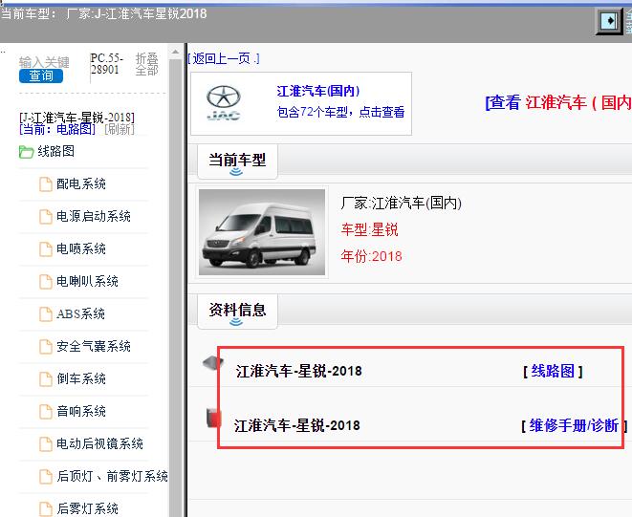Click the page icon beside 电喇叭系统

46,281
